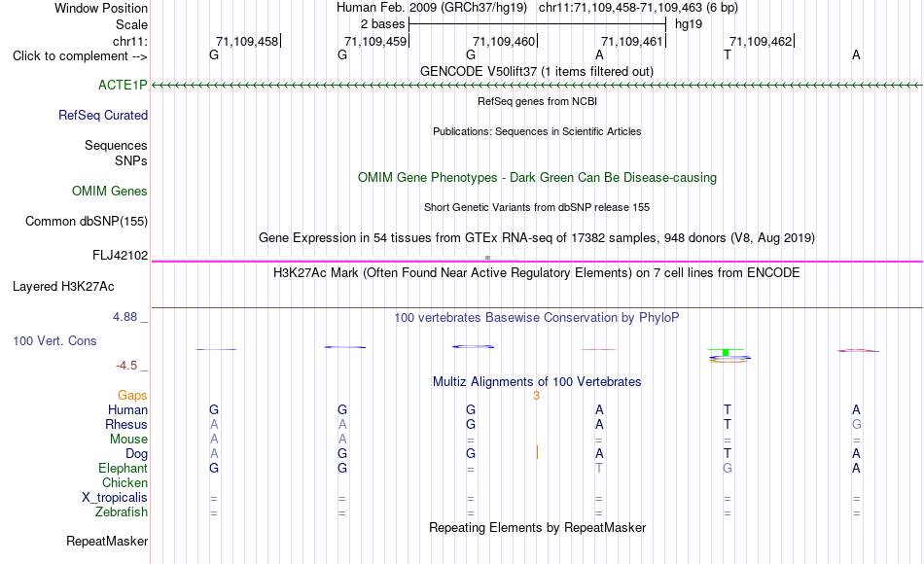The height and width of the screenshot is (564, 924).
Task: Click the Chicken species label
Action: (x=124, y=482)
